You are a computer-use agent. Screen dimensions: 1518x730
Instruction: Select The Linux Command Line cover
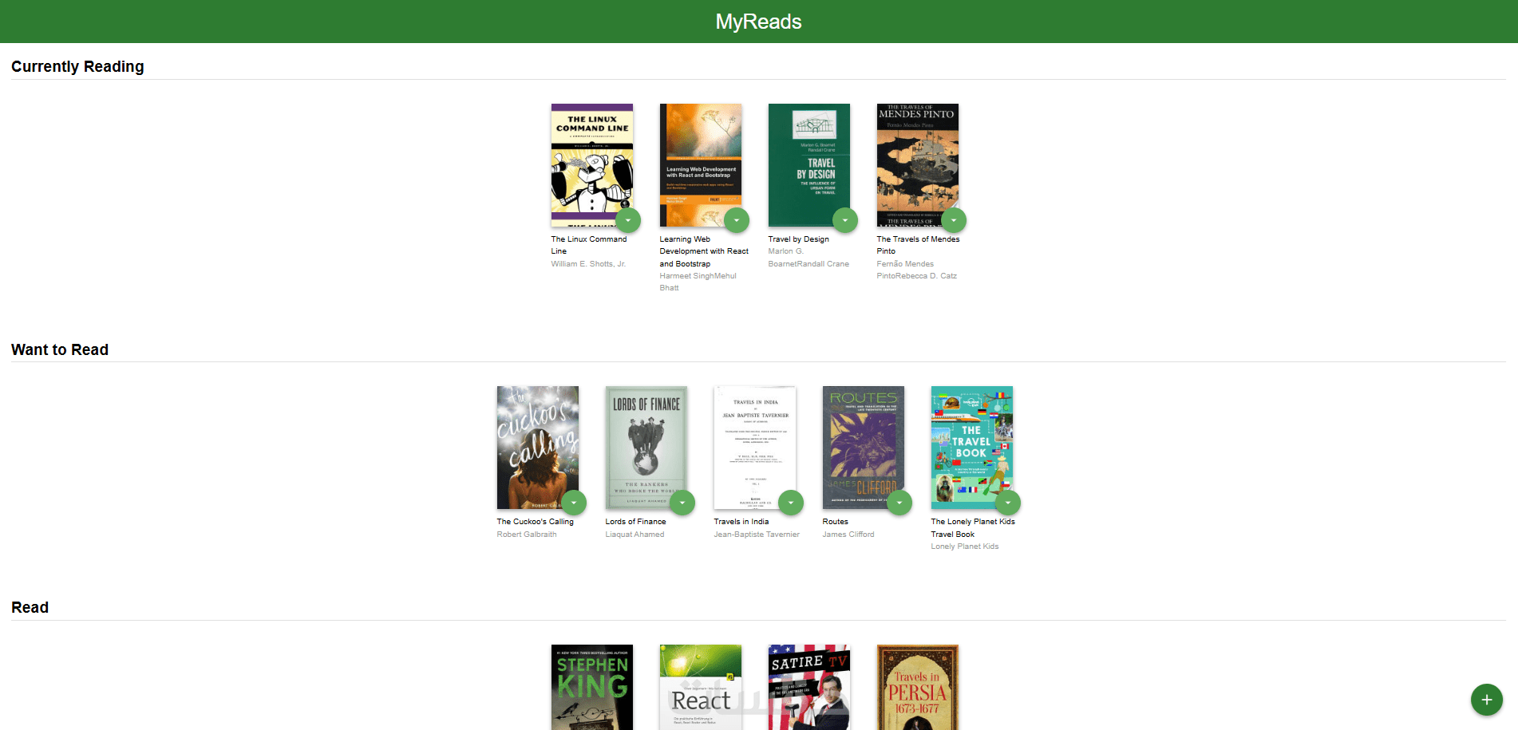(592, 165)
